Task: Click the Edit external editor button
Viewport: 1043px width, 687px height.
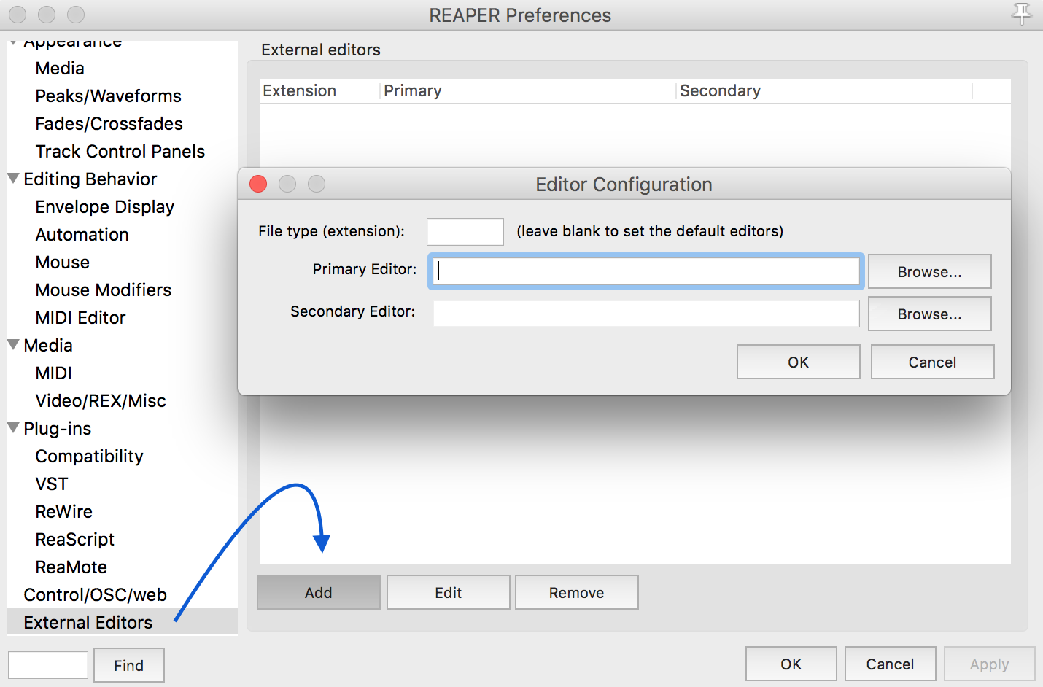Action: tap(449, 592)
